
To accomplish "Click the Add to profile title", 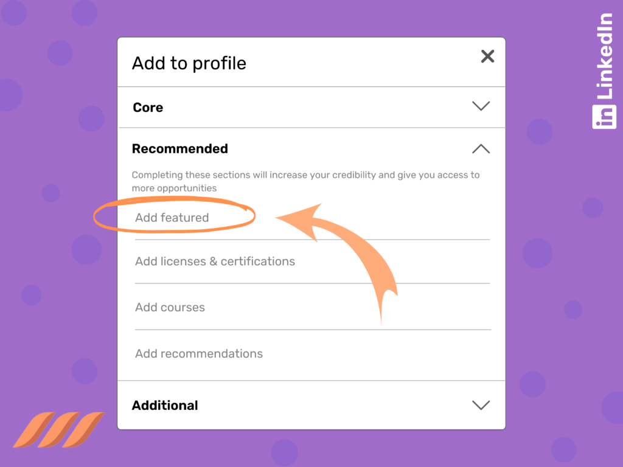I will (x=189, y=63).
